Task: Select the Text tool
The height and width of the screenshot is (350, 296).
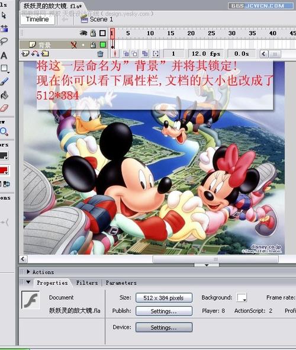Action: tap(4, 55)
